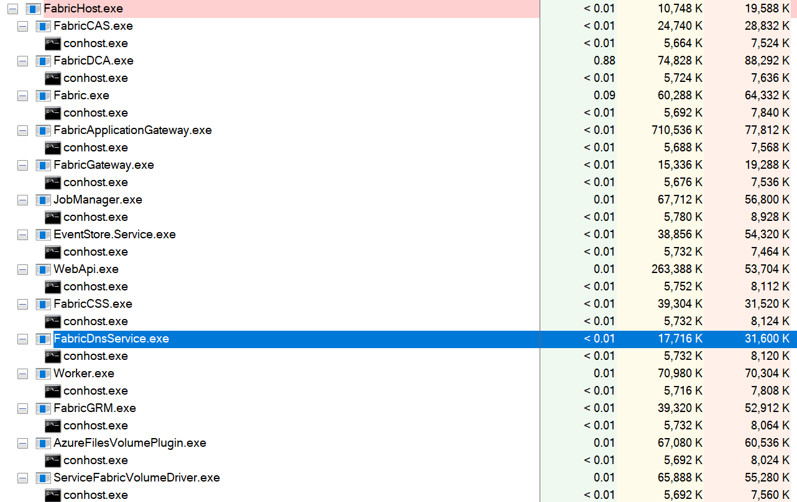The height and width of the screenshot is (502, 797).
Task: Select the Worker.exe process name
Action: (x=84, y=374)
